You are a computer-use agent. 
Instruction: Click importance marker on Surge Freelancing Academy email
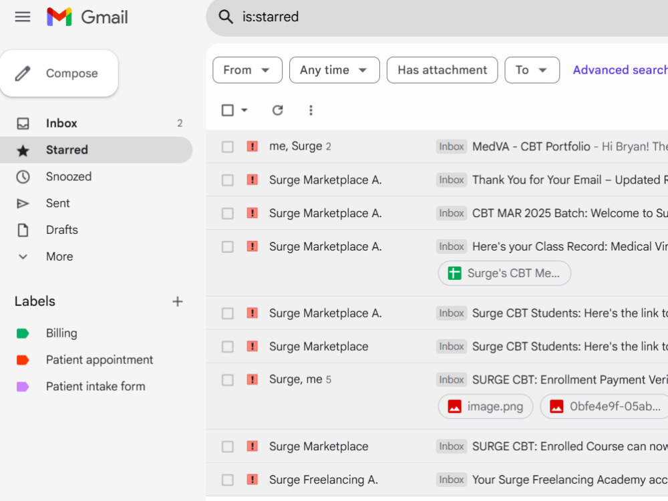tap(253, 480)
